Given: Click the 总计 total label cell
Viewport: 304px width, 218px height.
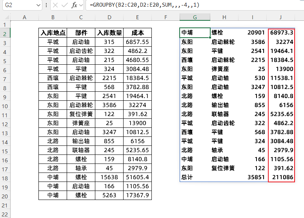Looking at the screenshot, I should point(195,177).
